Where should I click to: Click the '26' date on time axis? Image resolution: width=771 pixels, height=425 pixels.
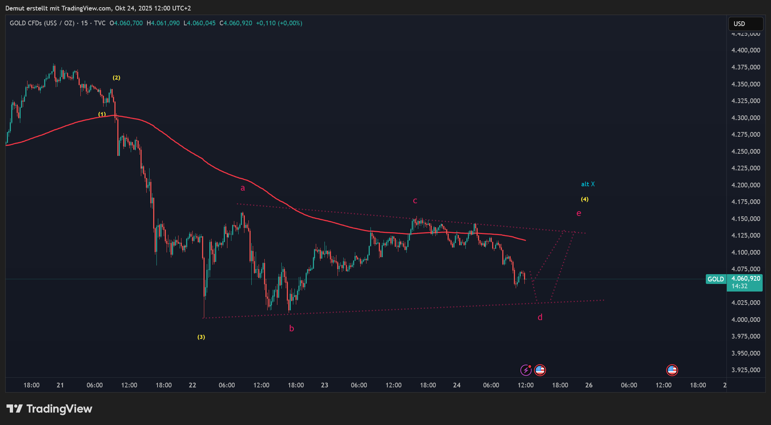[589, 385]
